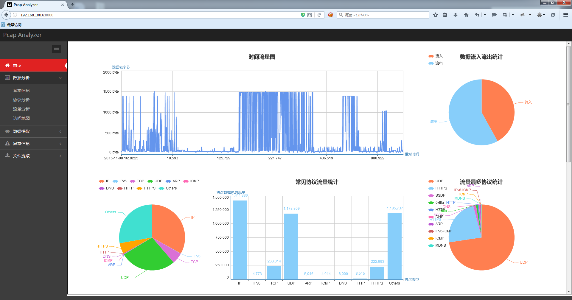Screen dimensions: 572x300
Task: Toggle the UDP legend in 流量最多协议统计 chart
Action: pyautogui.click(x=436, y=181)
